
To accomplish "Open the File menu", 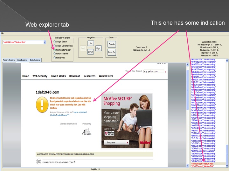I will pyautogui.click(x=2, y=34).
